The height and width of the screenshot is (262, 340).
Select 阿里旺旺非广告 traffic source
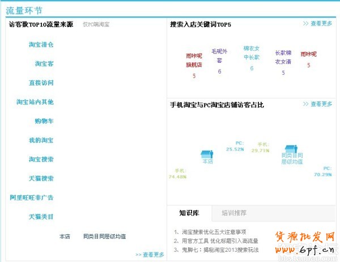point(32,198)
